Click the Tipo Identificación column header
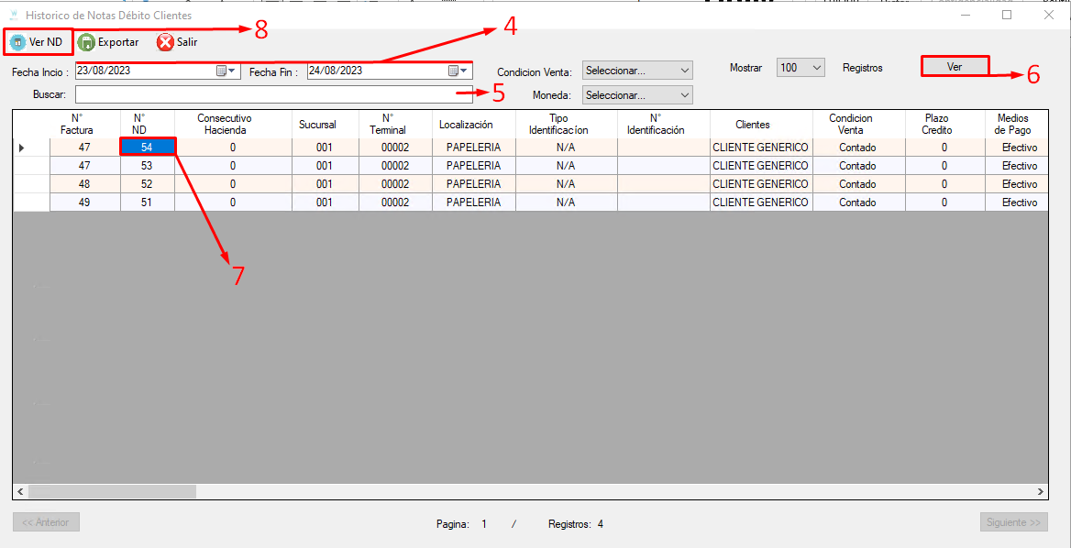Screen dimensions: 1071x548 click(567, 124)
